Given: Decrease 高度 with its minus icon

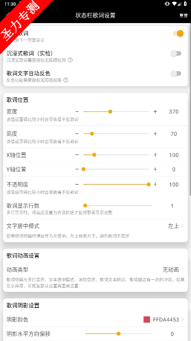Looking at the screenshot, I should (77, 133).
